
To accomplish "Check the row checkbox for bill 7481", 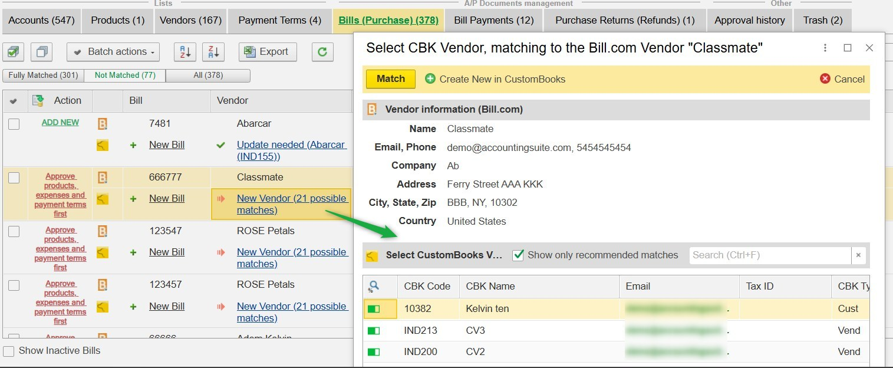I will [x=14, y=124].
